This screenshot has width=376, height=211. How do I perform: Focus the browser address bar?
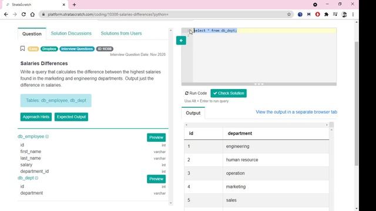click(x=166, y=14)
